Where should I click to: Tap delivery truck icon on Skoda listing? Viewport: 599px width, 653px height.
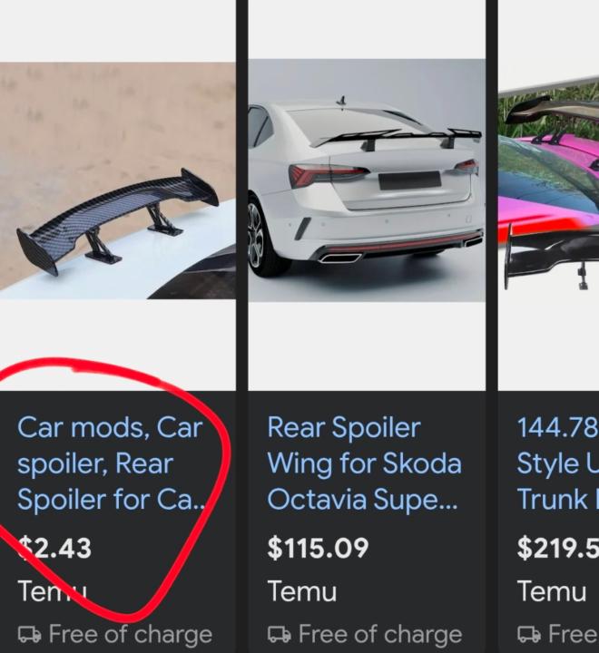point(280,635)
